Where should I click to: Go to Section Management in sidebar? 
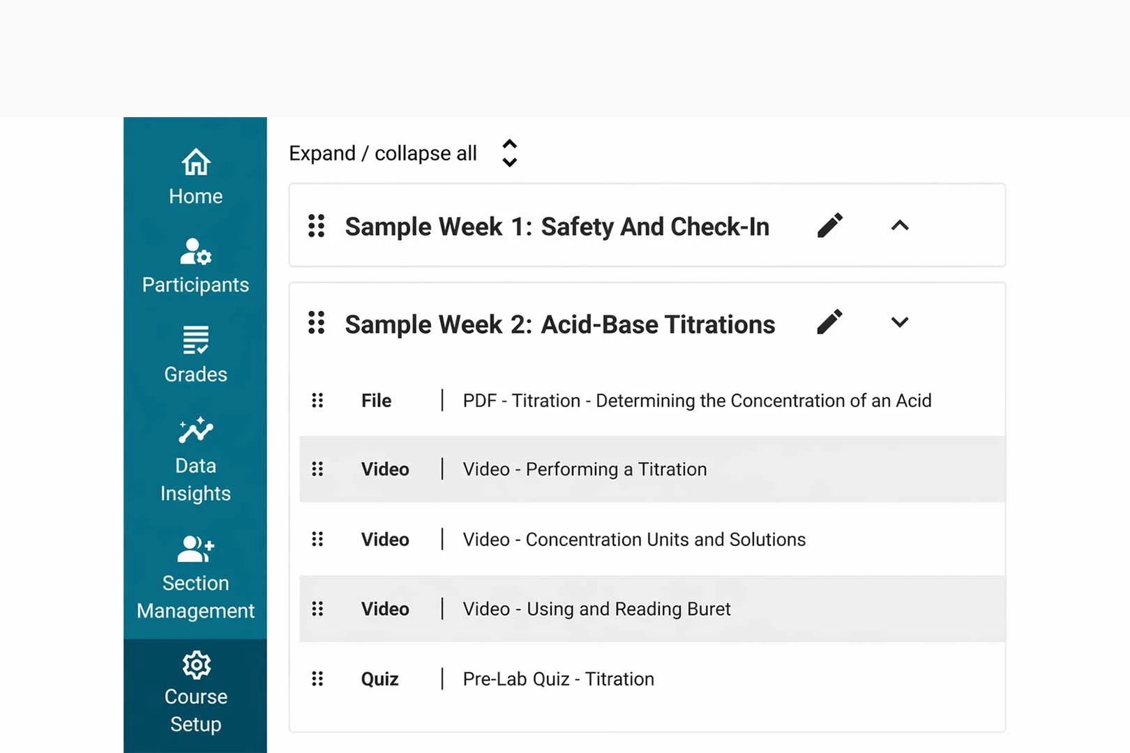pos(195,597)
